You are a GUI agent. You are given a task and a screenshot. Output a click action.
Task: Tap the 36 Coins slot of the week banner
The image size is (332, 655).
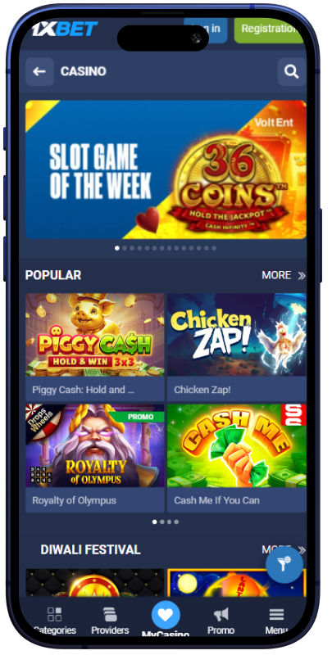tap(166, 169)
